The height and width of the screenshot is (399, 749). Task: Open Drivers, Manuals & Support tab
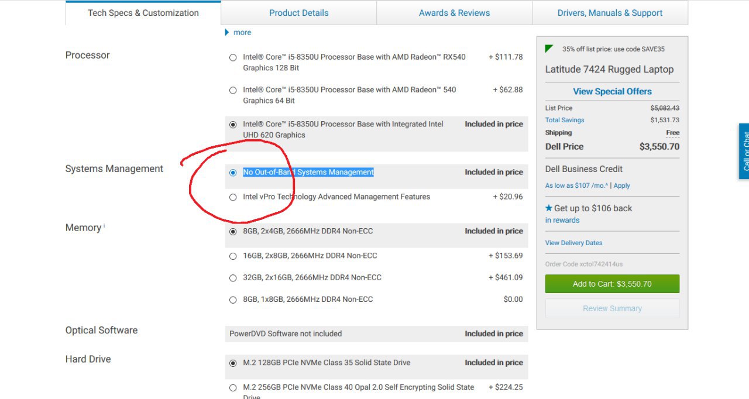point(610,13)
